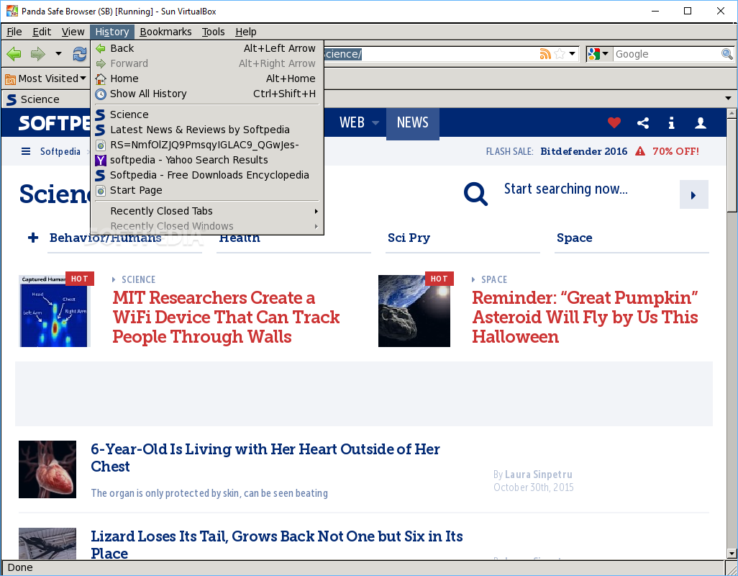
Task: Open MIT Researchers WiFi Device article
Action: [226, 317]
